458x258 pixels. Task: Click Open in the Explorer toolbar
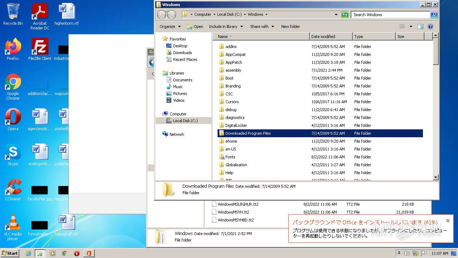pos(195,27)
